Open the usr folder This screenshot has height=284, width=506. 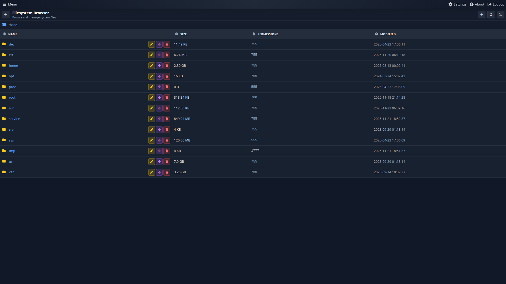[11, 161]
